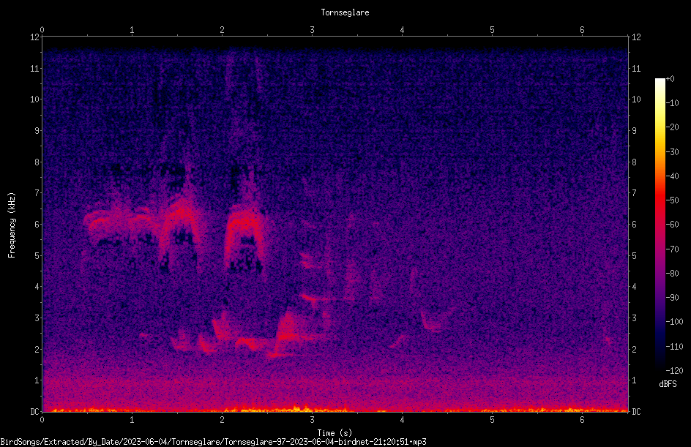This screenshot has width=691, height=447.
Task: Click the -120 bottom of color scale
Action: pos(674,371)
